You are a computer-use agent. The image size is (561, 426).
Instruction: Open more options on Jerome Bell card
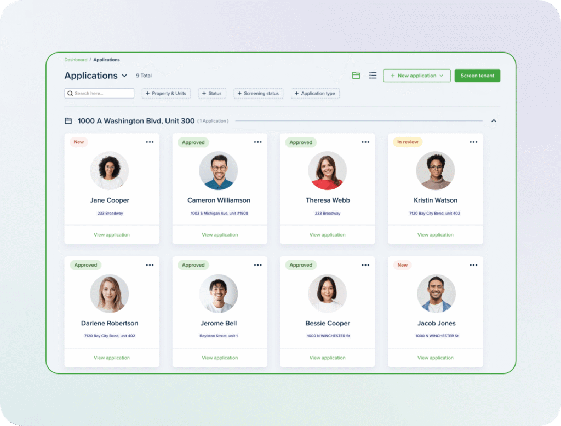(x=257, y=265)
